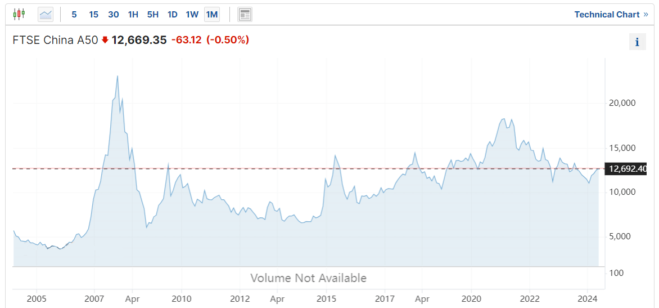Switch to candlestick chart type

coord(19,14)
